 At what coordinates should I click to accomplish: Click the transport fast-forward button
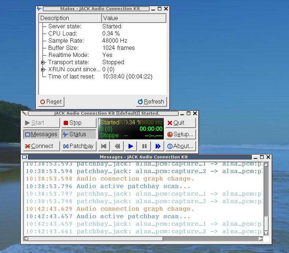(158, 146)
